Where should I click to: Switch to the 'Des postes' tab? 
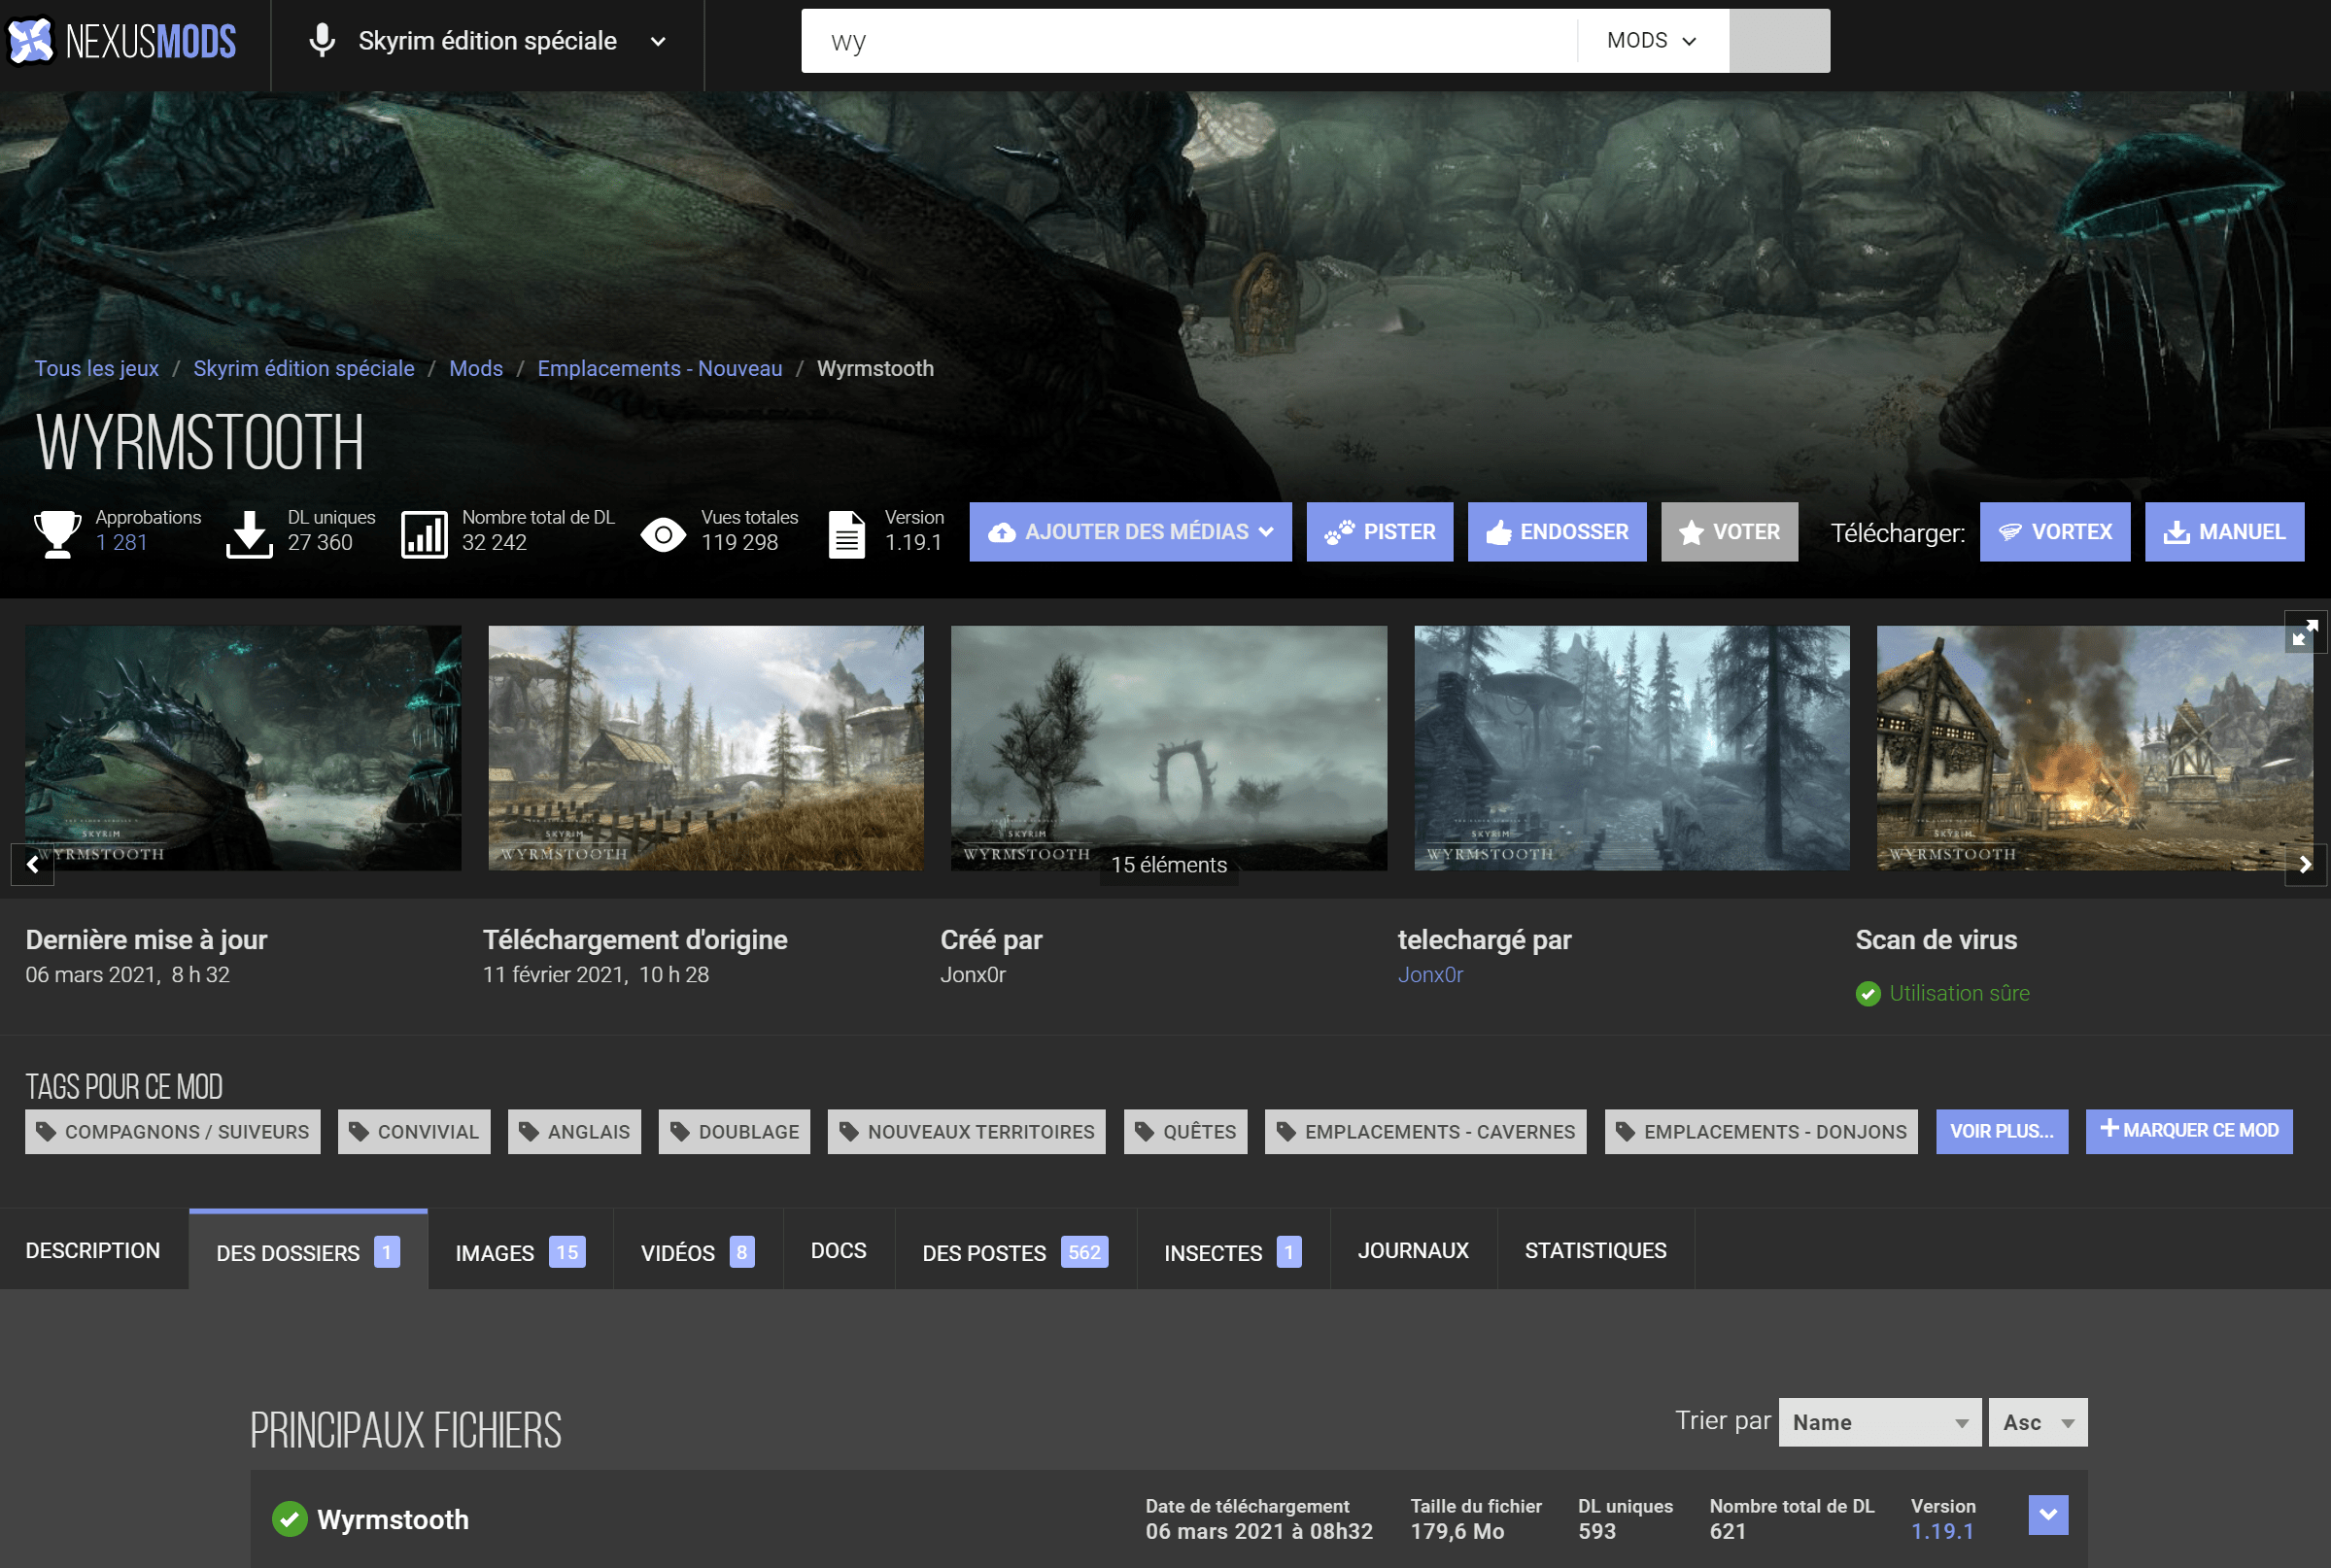1015,1250
